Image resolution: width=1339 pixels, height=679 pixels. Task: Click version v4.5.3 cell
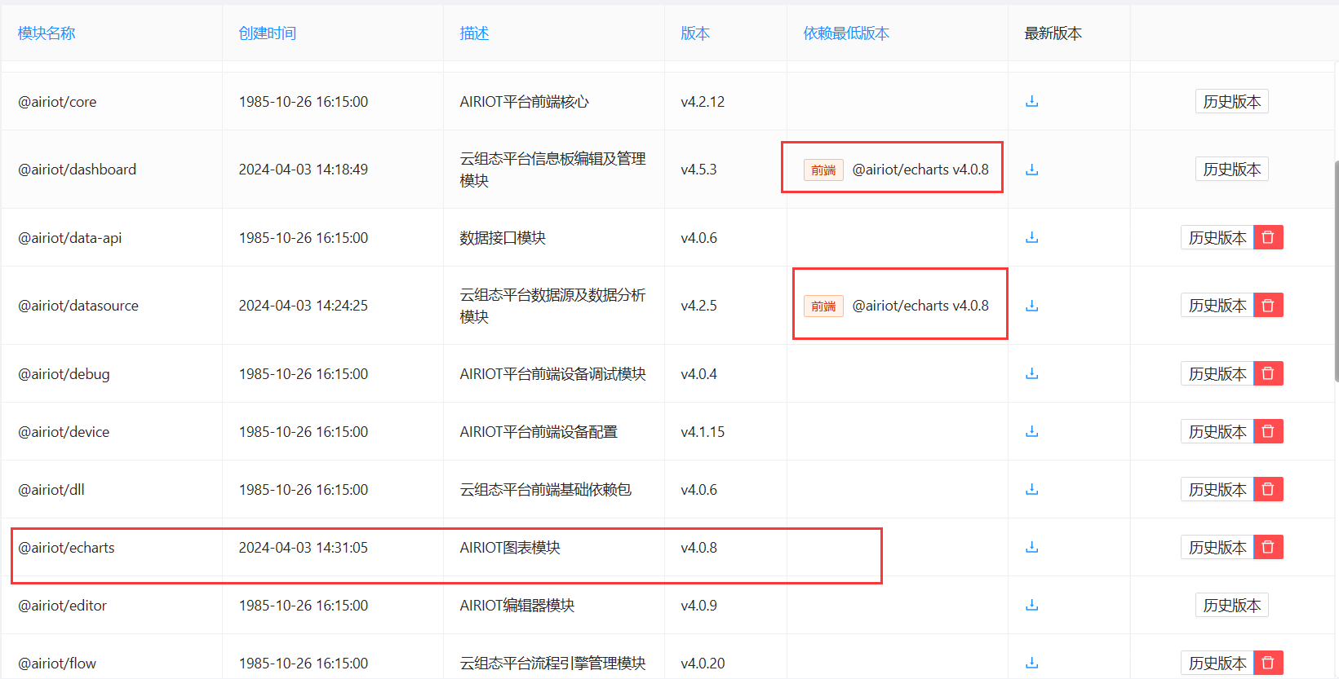(698, 170)
